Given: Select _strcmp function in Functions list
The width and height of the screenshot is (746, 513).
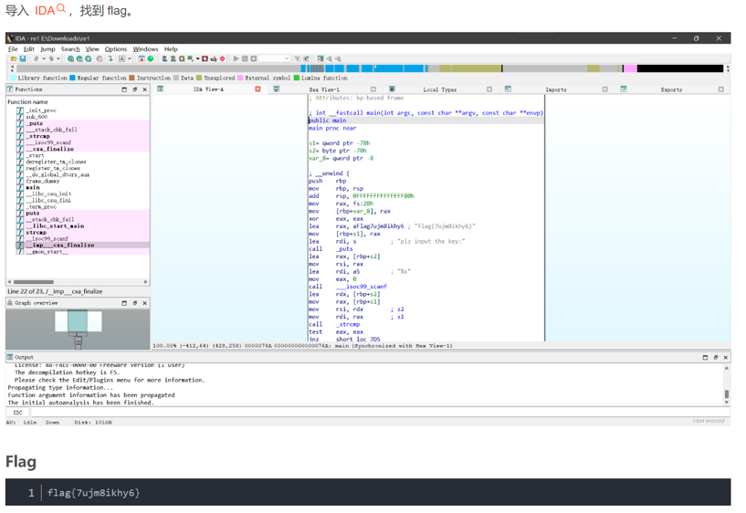Looking at the screenshot, I should coord(37,136).
